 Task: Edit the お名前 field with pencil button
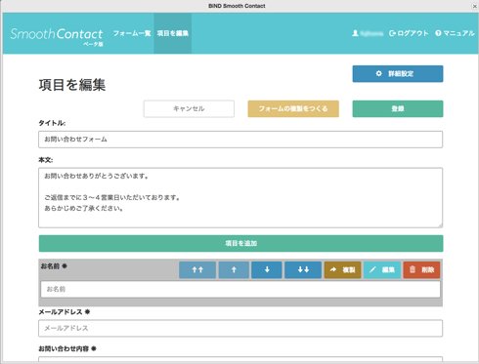click(x=382, y=269)
